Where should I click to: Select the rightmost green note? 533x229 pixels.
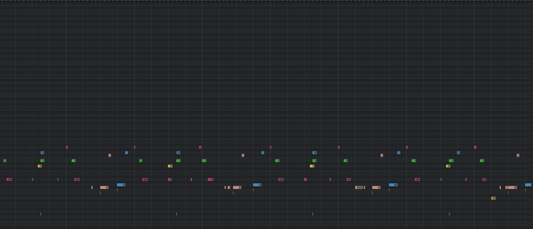point(482,160)
